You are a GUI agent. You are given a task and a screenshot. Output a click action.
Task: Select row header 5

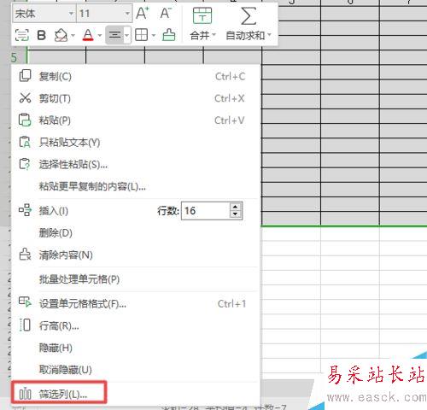tap(14, 57)
